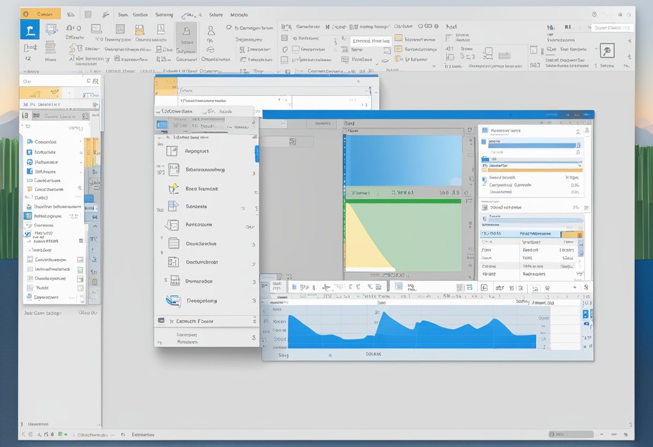
Task: Choose the document list icon in the menu panel
Action: (x=172, y=243)
